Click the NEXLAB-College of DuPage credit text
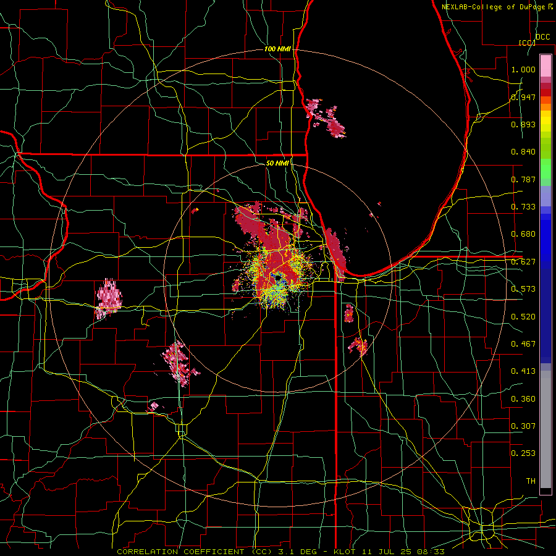 (x=494, y=7)
